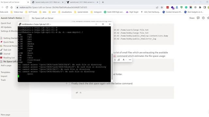The height and width of the screenshot is (117, 209).
Task: Open the 'sites' bookmark folder
Action: pyautogui.click(x=43, y=12)
